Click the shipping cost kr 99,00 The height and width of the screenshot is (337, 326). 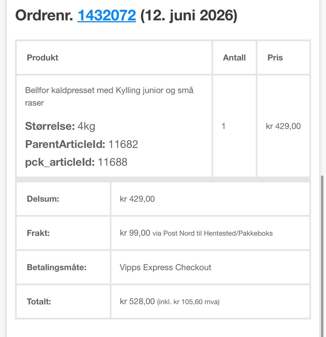coord(135,233)
